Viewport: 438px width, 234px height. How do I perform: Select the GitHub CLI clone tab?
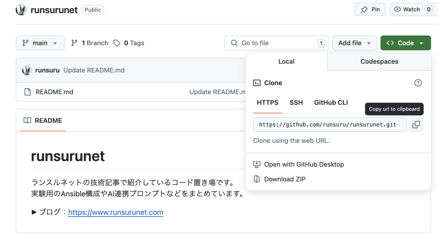(331, 103)
